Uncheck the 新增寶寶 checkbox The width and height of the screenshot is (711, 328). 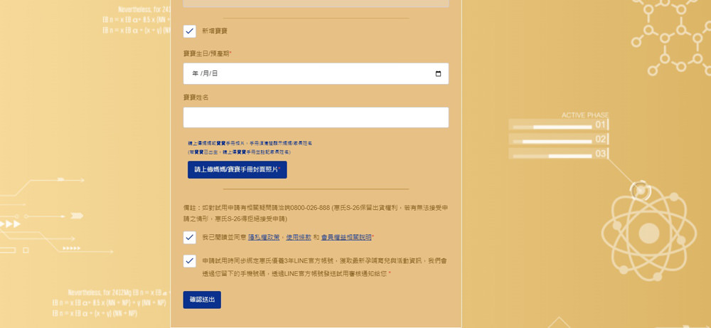tap(190, 31)
